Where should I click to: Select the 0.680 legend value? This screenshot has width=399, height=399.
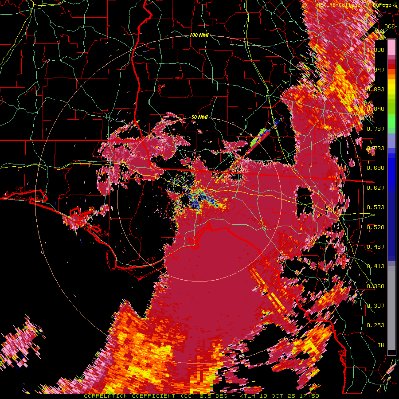(x=376, y=168)
